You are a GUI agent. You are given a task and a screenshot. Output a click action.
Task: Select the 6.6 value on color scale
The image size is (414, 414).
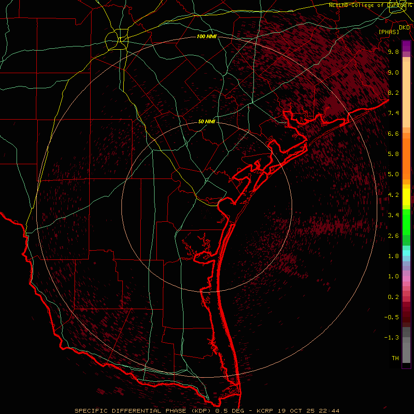[393, 133]
